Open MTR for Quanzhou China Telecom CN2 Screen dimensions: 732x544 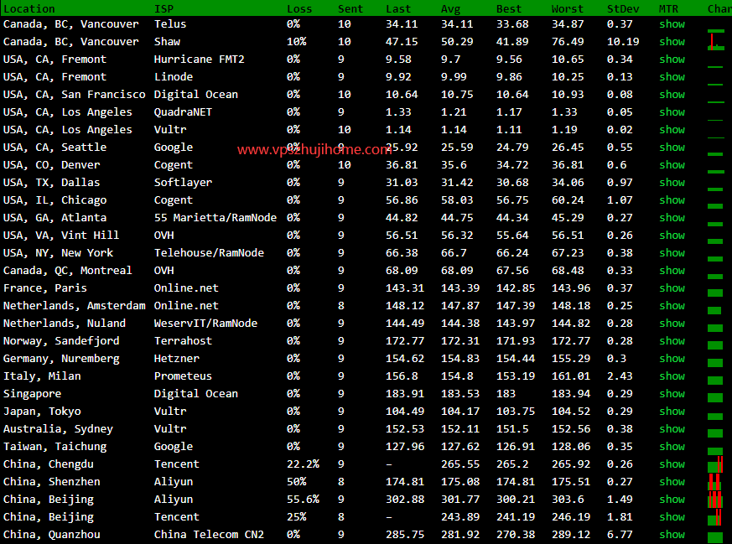coord(672,535)
